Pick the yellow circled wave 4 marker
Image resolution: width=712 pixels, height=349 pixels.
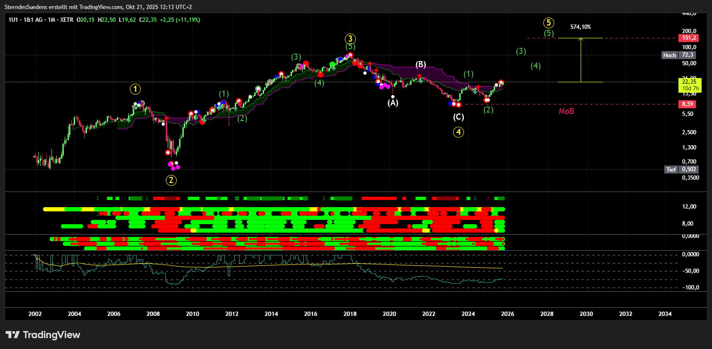click(x=458, y=132)
